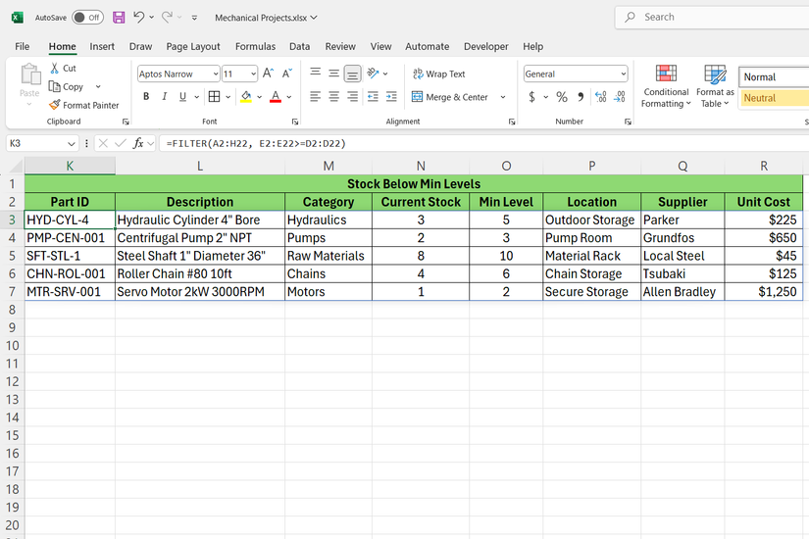Decrease font size with the smaller A icon
The width and height of the screenshot is (809, 539).
pos(287,73)
